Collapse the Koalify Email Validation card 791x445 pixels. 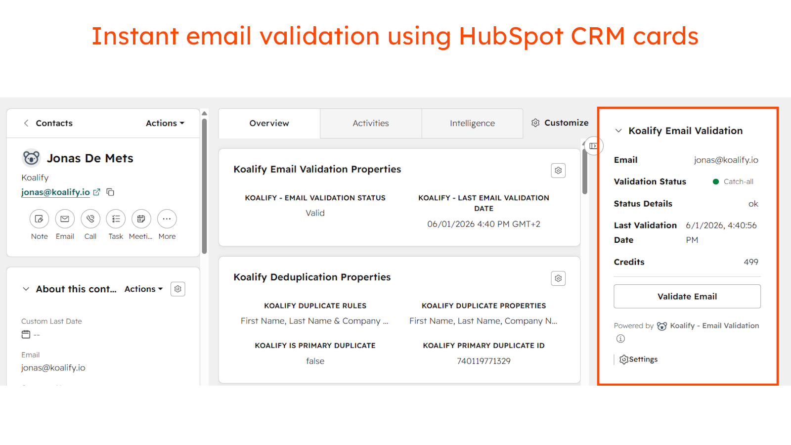[618, 131]
